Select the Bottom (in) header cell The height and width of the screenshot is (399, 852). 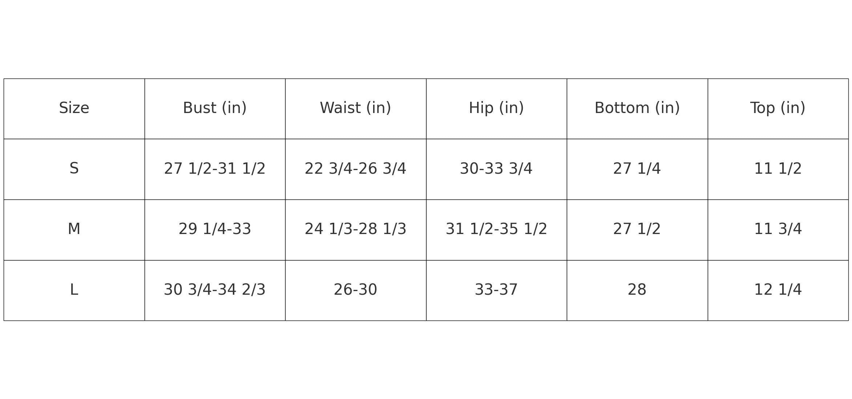[637, 108]
